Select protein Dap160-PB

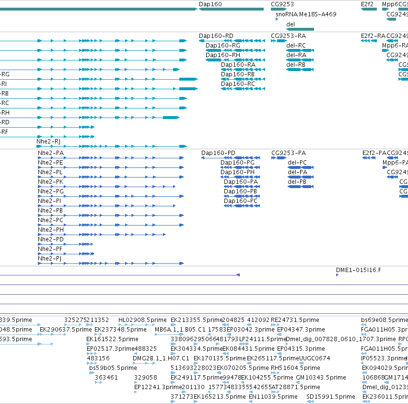point(240,191)
